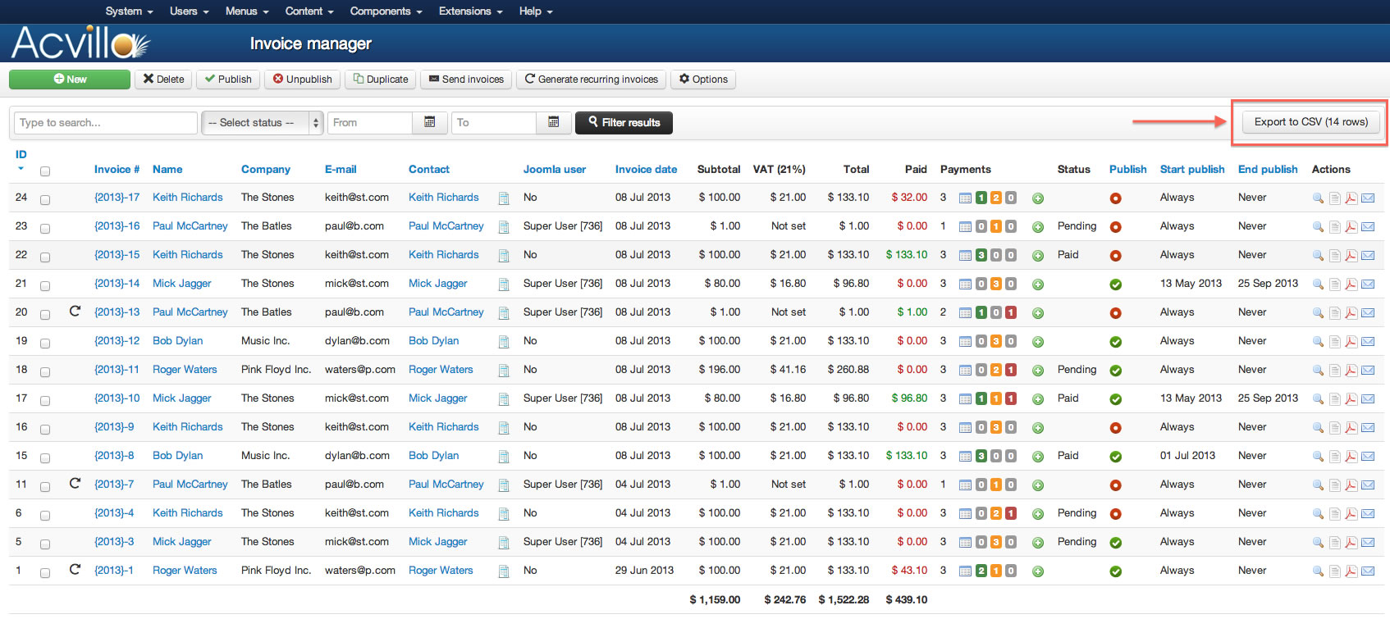Open contact details icon for Bob Dylan {2013}-8

pyautogui.click(x=504, y=457)
